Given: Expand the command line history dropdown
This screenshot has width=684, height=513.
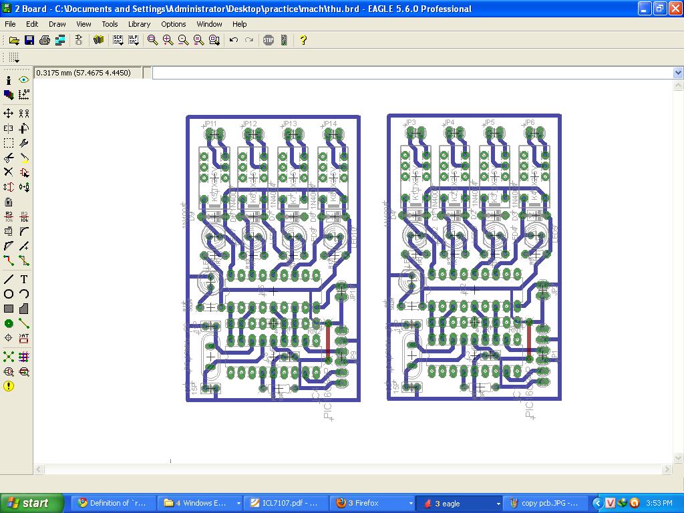Looking at the screenshot, I should pyautogui.click(x=678, y=73).
